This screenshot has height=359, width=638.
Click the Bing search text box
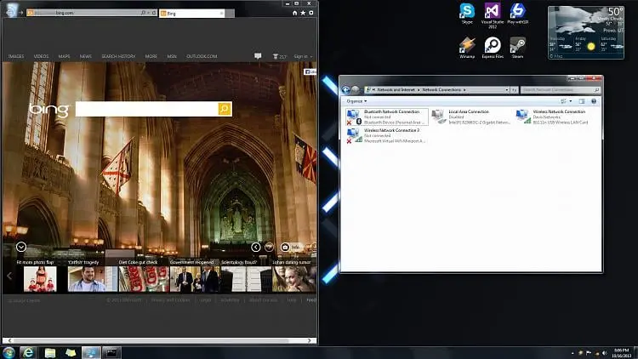click(x=147, y=109)
